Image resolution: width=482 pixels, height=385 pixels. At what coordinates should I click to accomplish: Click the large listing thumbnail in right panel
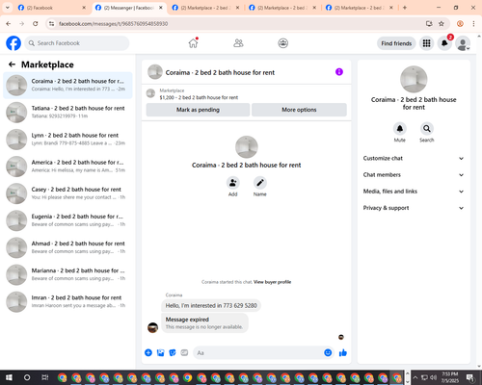(x=414, y=79)
